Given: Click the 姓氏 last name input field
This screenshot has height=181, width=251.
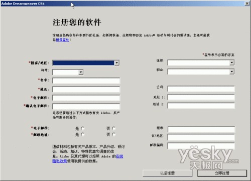Looking at the screenshot, I should (86, 89).
